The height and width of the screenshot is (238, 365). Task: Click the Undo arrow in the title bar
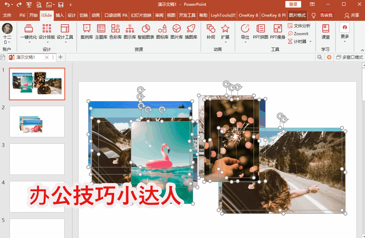pyautogui.click(x=7, y=4)
